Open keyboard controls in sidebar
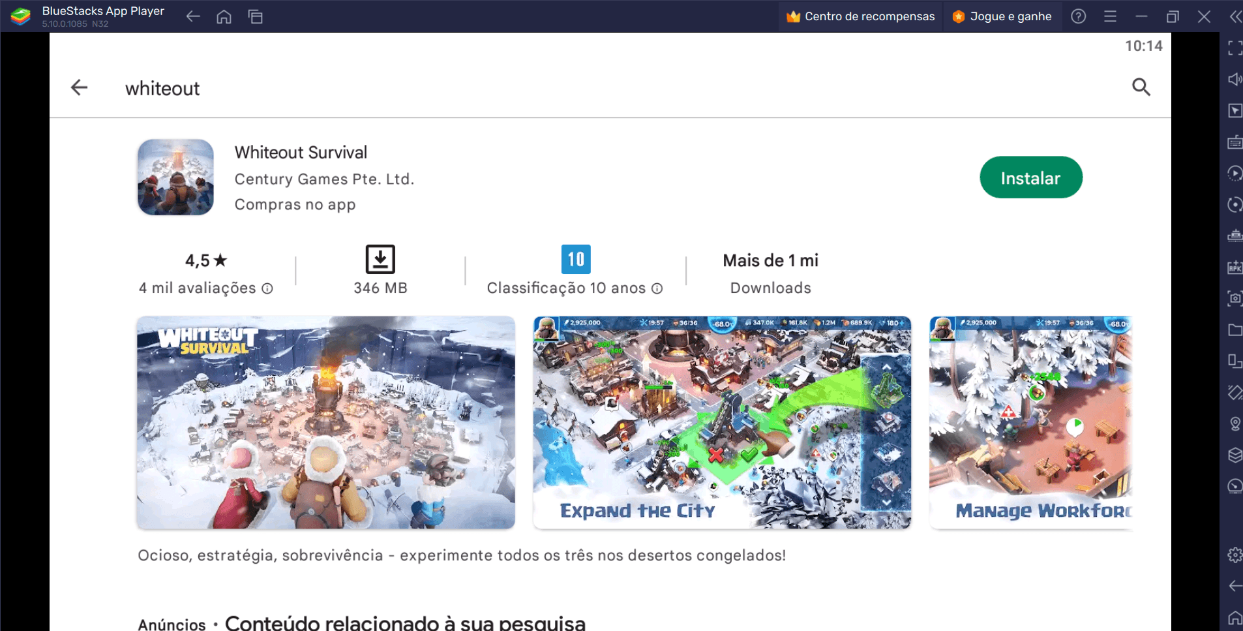 [1235, 142]
